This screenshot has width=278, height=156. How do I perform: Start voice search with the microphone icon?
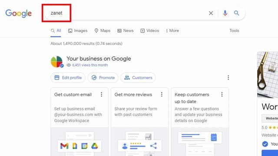point(225,13)
